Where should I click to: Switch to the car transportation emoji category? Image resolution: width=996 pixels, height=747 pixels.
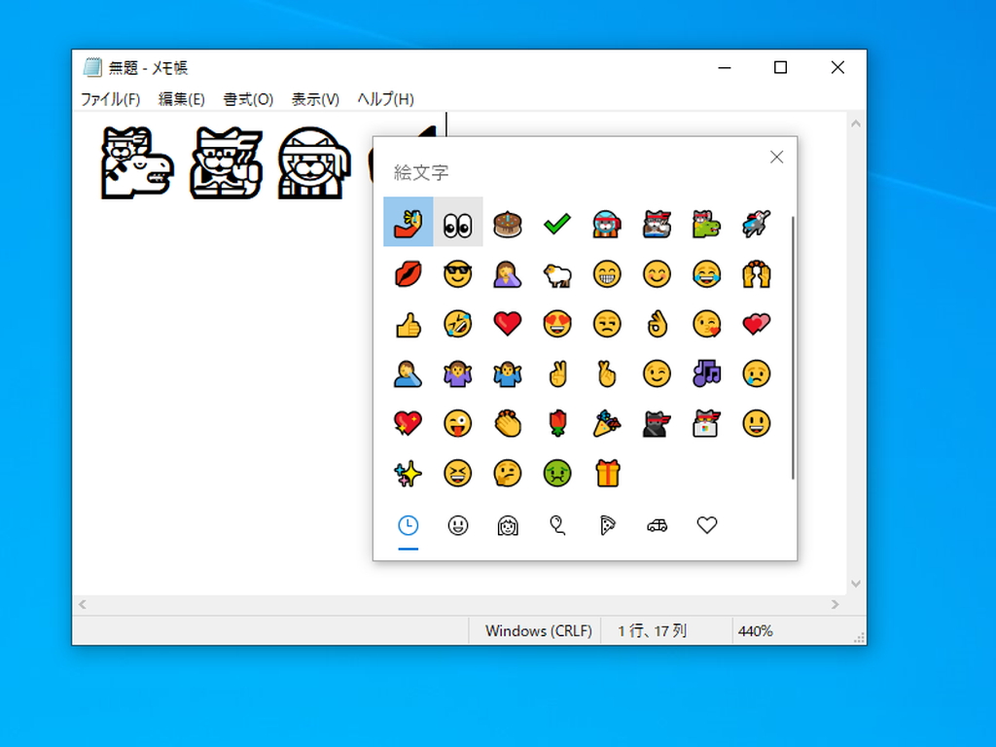click(x=657, y=525)
